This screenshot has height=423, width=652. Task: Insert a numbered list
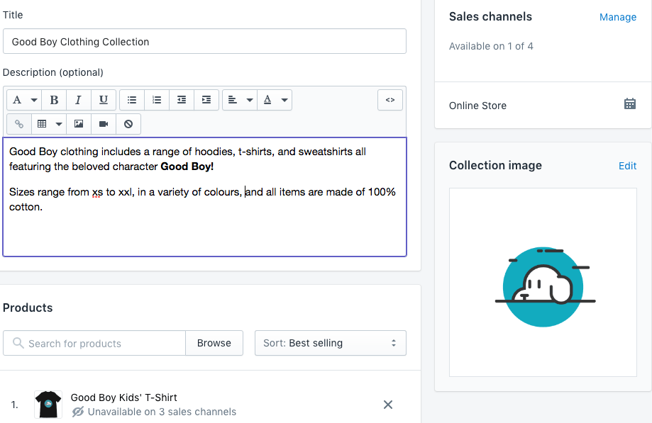pyautogui.click(x=157, y=99)
